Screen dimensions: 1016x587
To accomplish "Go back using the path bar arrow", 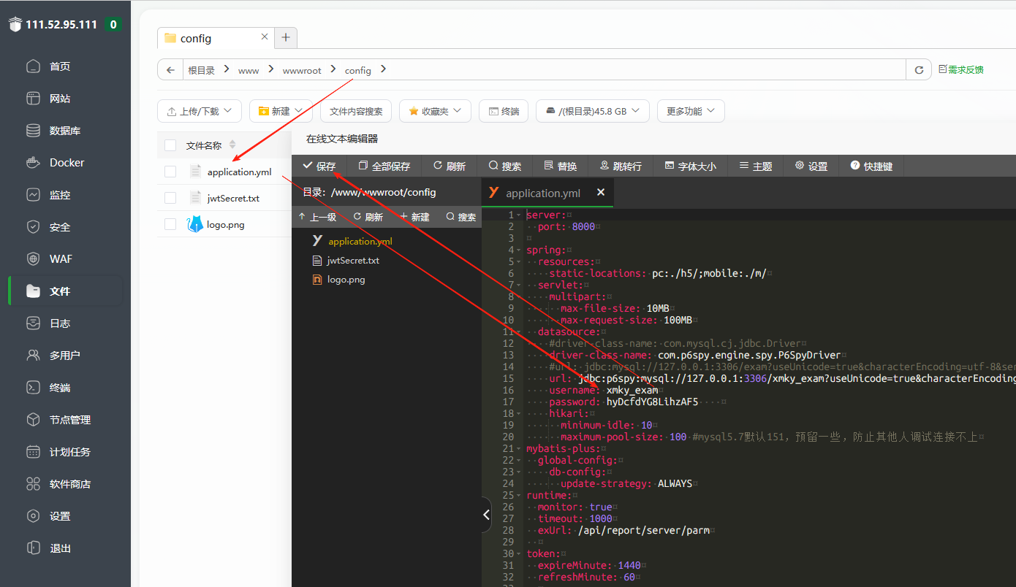I will [x=170, y=70].
